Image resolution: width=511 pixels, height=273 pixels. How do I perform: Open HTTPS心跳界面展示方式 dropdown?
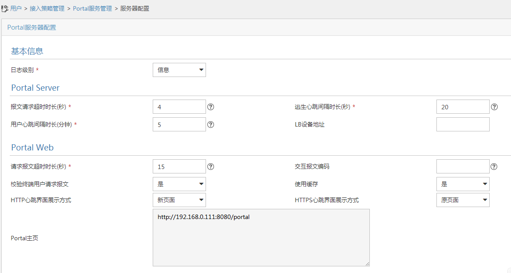tap(463, 200)
